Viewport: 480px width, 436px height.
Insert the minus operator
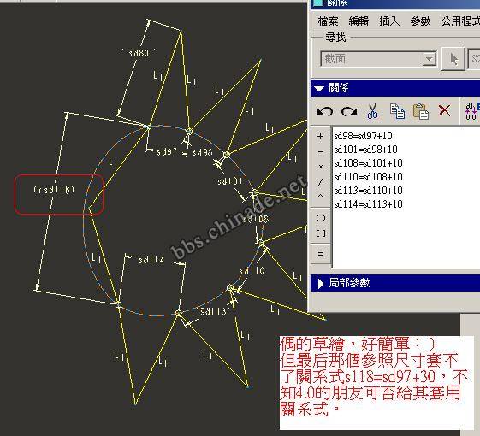321,151
